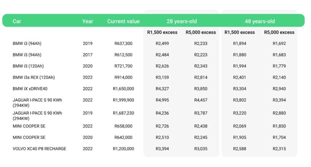Click the premium R4,995
Screen dimensions: 311x167
pos(162,100)
